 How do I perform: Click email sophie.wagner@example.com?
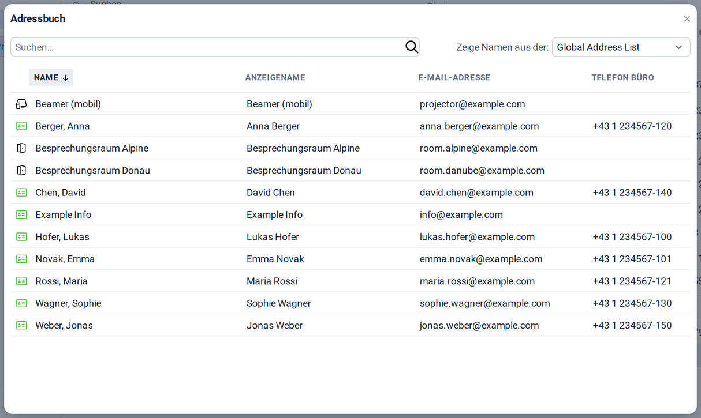click(x=485, y=303)
